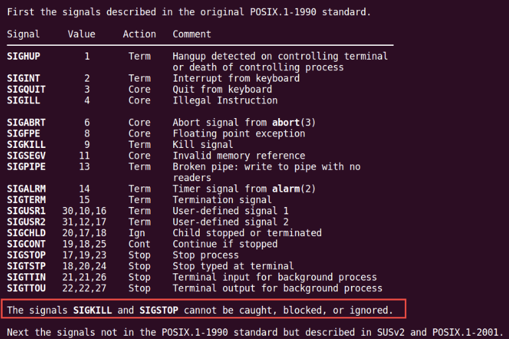509x339 pixels.
Task: Click the bold alarm(2) reference
Action: [x=294, y=188]
